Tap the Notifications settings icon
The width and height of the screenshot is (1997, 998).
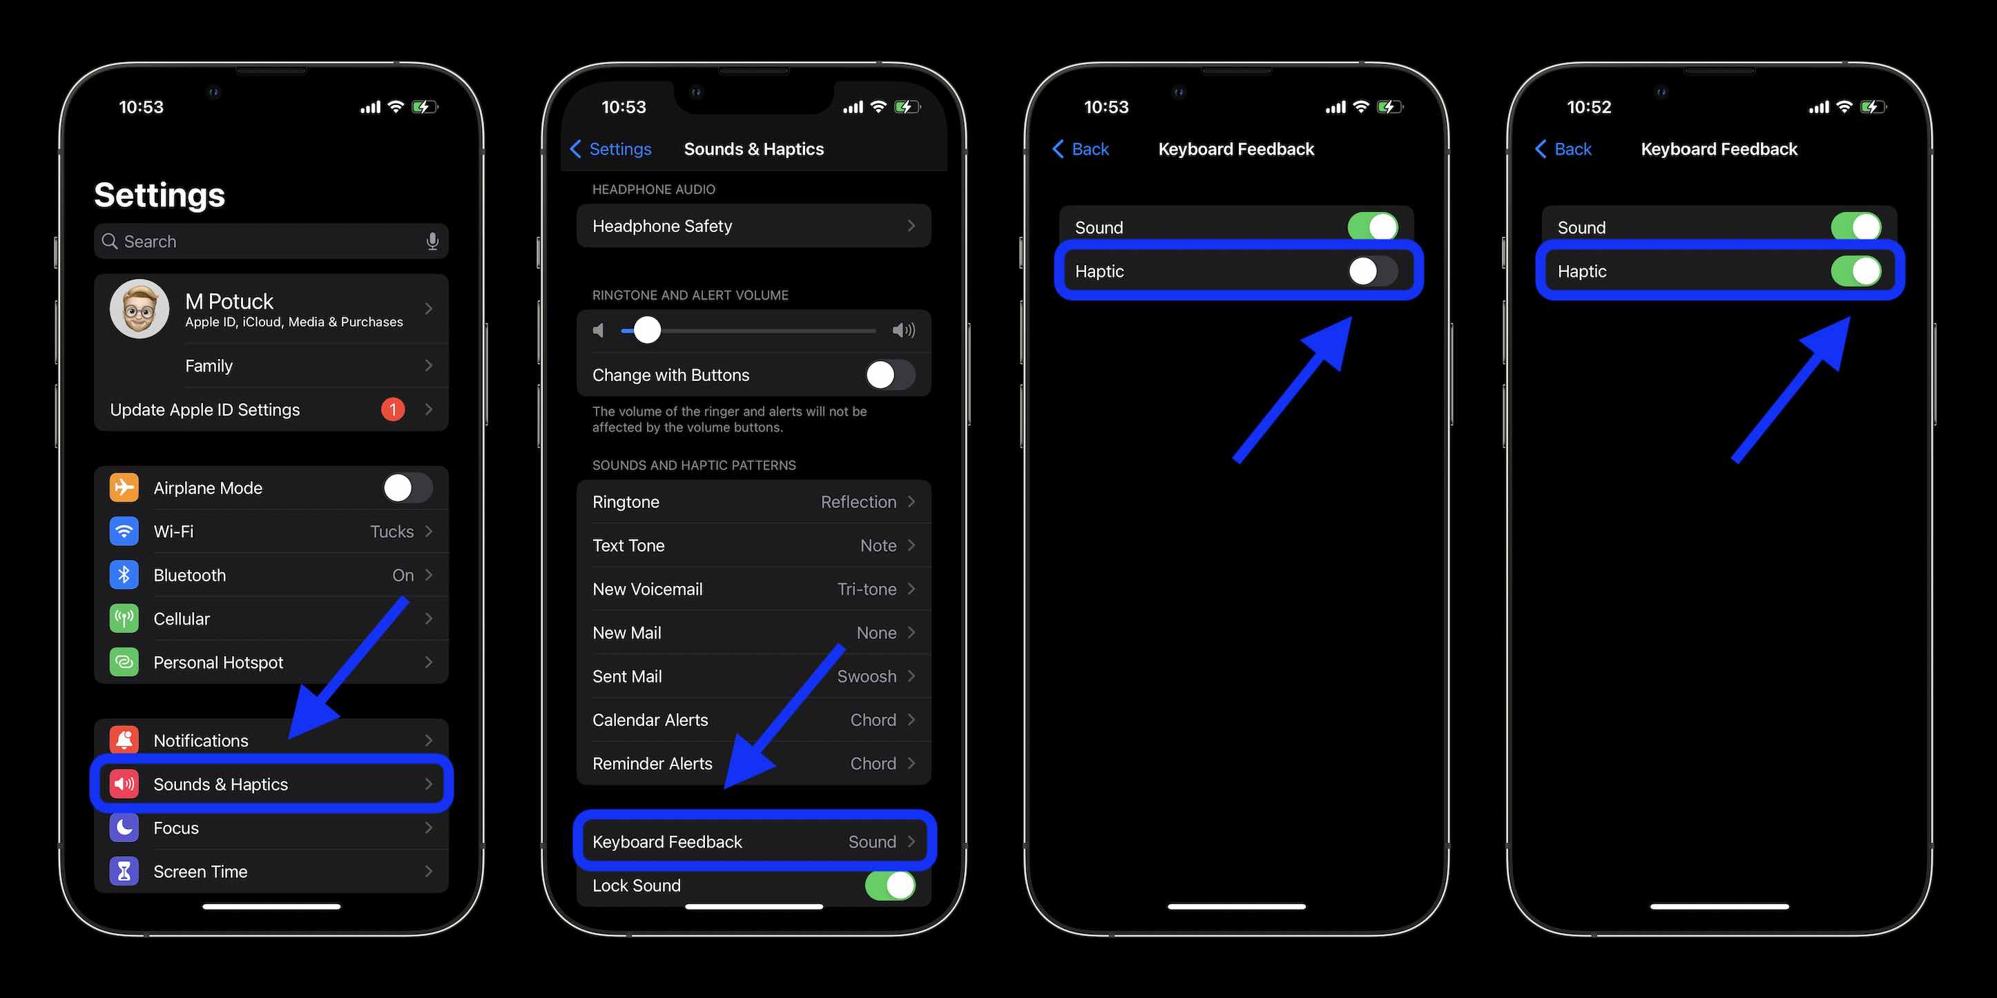[x=126, y=740]
